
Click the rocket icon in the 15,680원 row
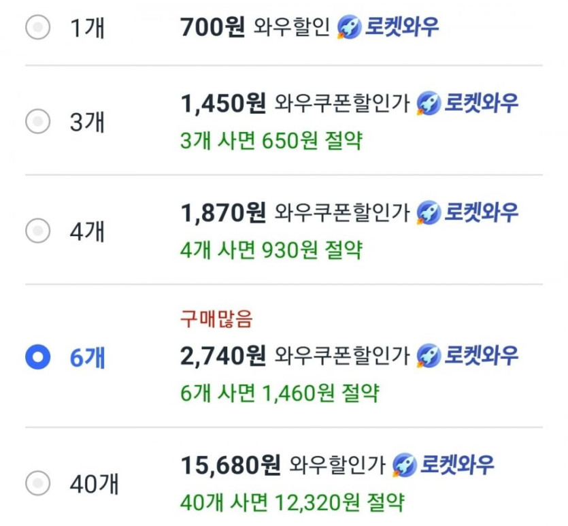click(405, 465)
